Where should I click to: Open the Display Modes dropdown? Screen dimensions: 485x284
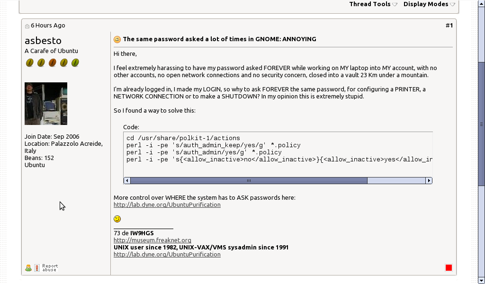(429, 4)
